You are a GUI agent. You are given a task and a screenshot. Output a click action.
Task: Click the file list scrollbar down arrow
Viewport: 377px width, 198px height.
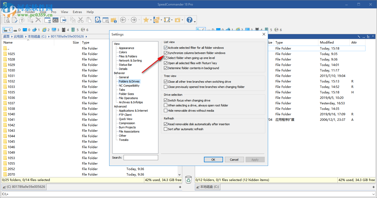179,175
